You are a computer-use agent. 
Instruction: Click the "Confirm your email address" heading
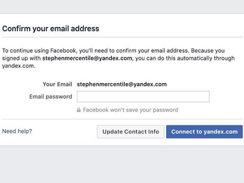(x=51, y=29)
